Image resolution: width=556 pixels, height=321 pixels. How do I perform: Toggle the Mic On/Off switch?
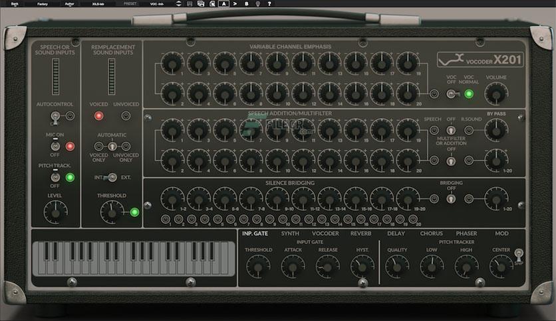pos(55,146)
